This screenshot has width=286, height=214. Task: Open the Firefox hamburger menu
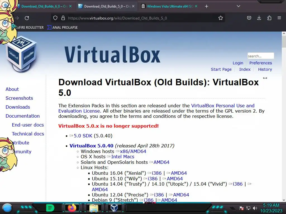(279, 18)
